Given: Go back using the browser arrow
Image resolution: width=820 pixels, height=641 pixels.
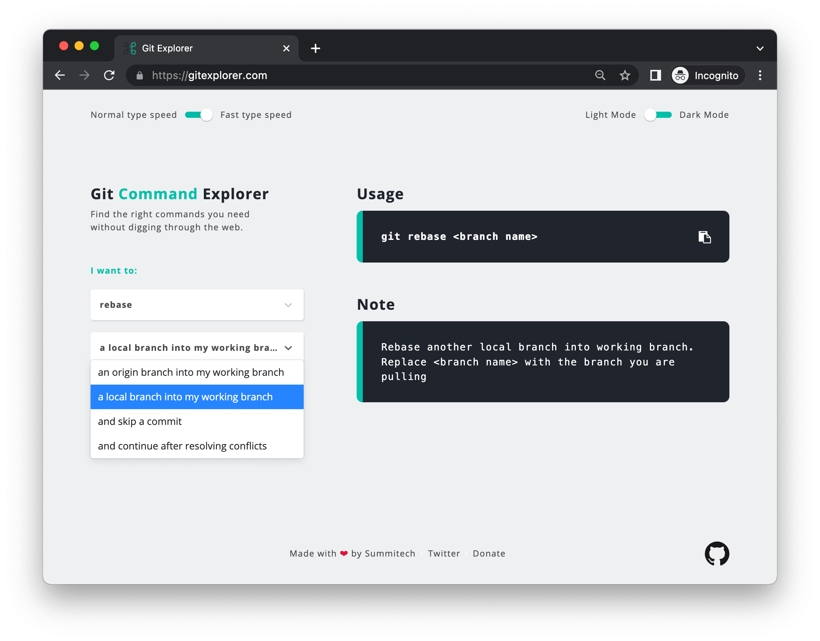Looking at the screenshot, I should (x=60, y=75).
